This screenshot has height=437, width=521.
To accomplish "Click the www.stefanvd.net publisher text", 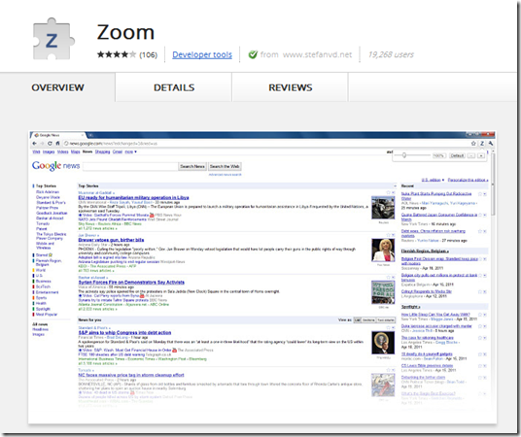I will [x=317, y=54].
